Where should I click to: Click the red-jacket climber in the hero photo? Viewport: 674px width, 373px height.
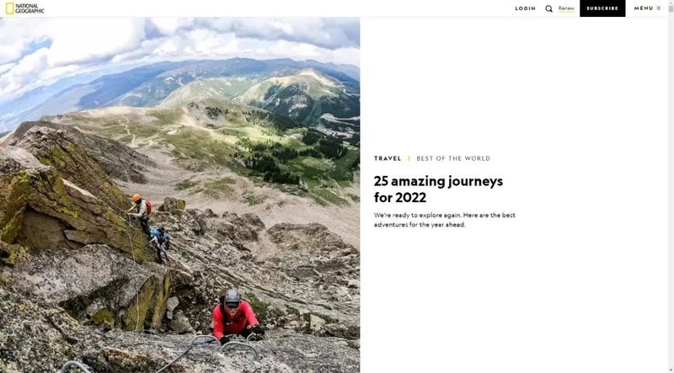click(x=236, y=317)
